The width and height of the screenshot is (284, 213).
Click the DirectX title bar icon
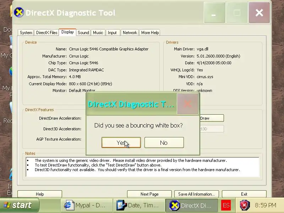(19, 12)
